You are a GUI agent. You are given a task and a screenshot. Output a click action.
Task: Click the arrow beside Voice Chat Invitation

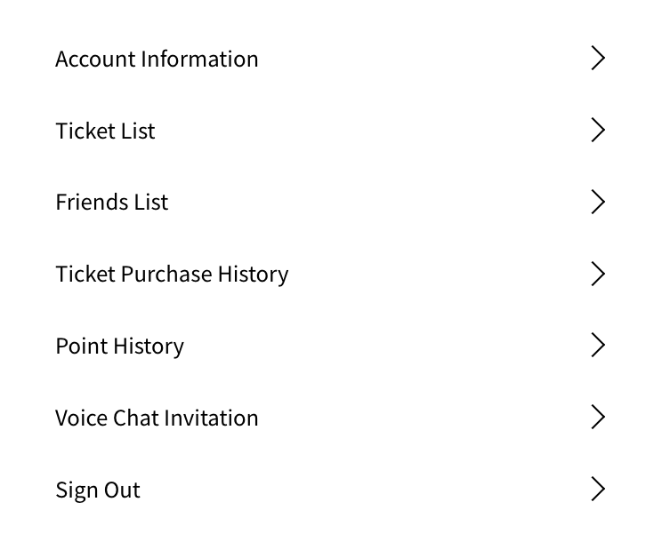coord(598,418)
